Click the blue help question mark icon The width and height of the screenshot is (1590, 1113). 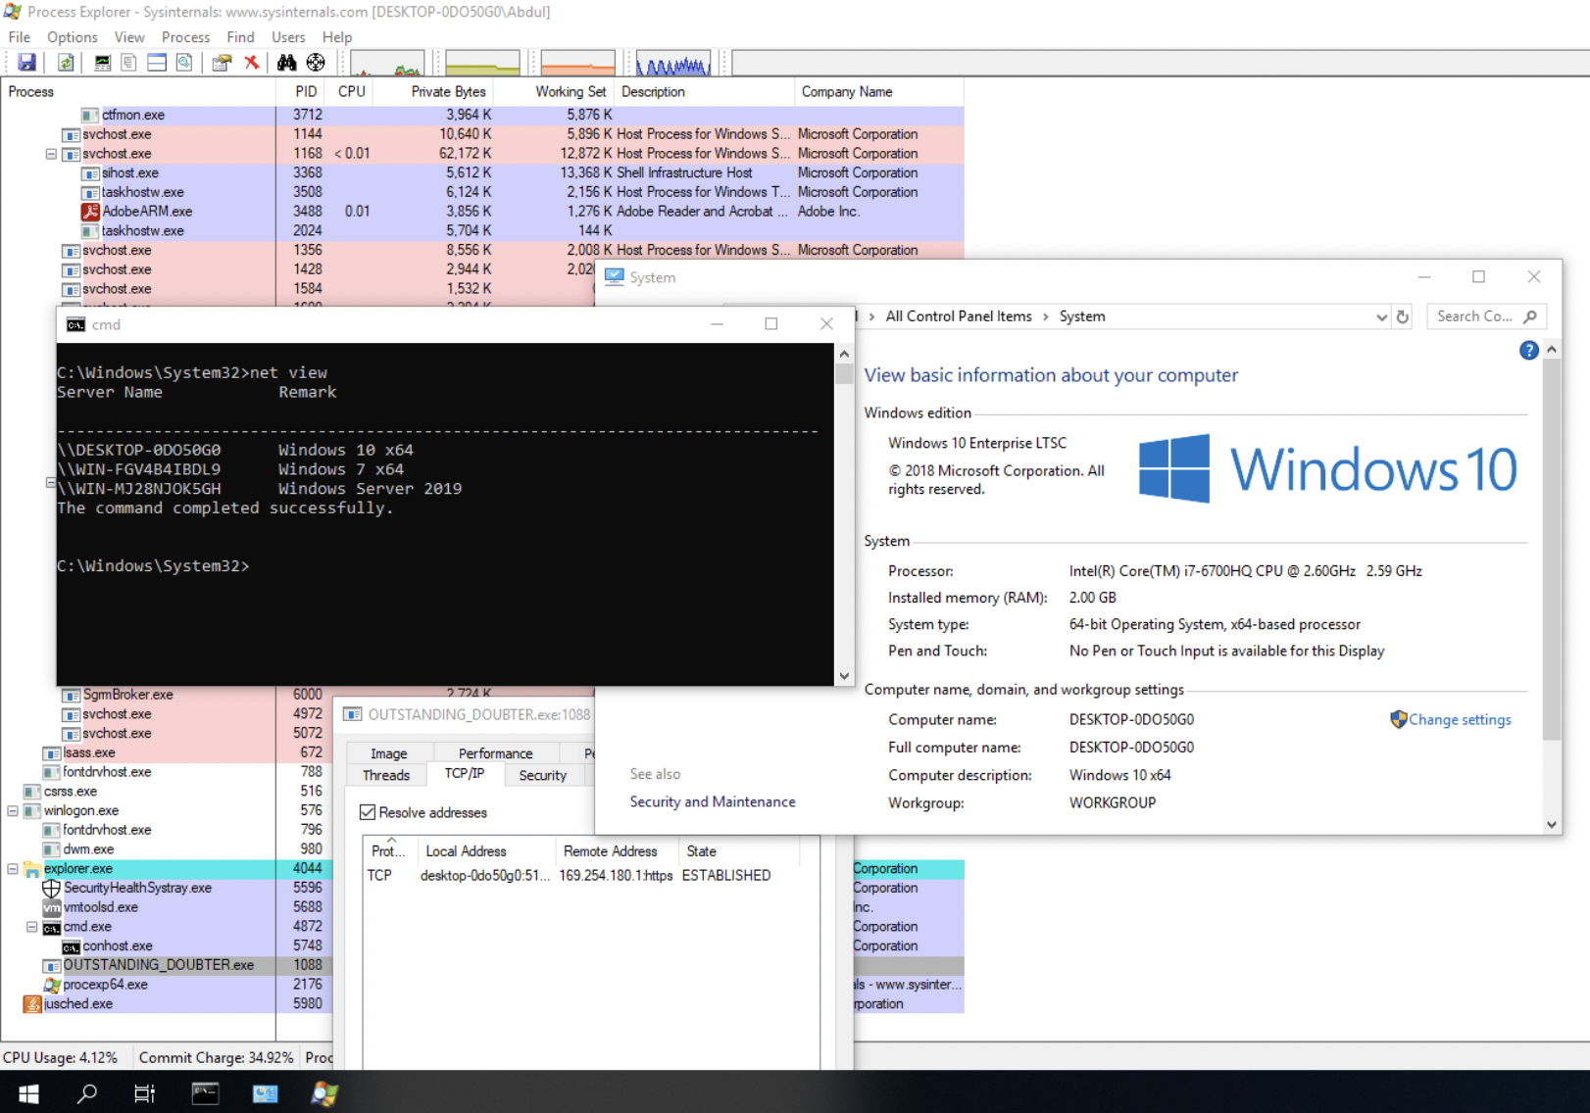pyautogui.click(x=1528, y=351)
